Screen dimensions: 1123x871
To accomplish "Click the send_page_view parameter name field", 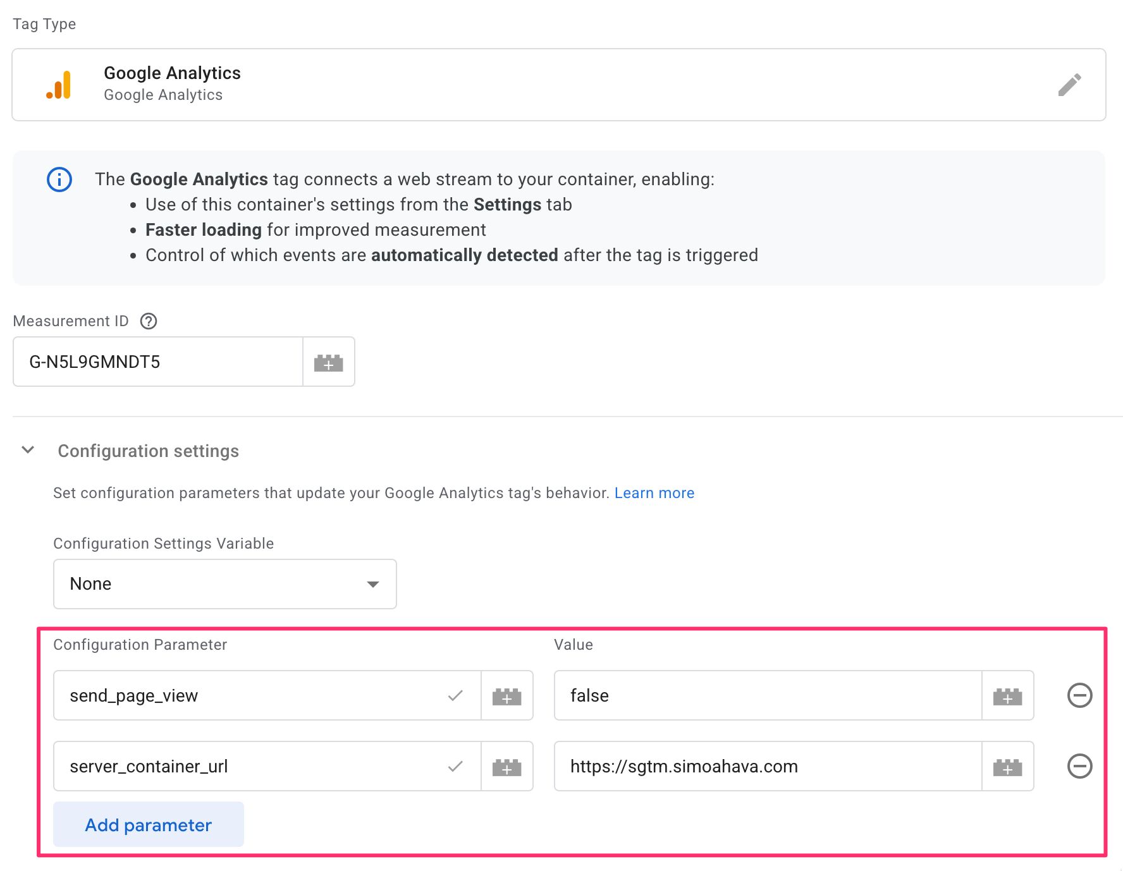I will point(267,696).
